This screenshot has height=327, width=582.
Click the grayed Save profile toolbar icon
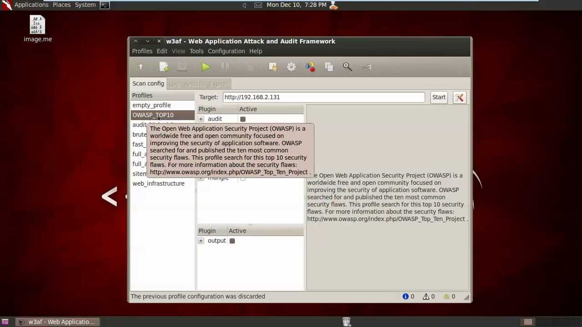point(182,67)
